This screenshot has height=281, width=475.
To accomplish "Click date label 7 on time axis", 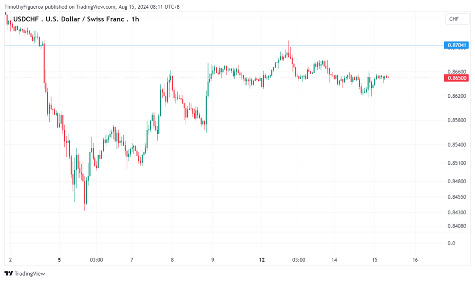I will click(132, 260).
